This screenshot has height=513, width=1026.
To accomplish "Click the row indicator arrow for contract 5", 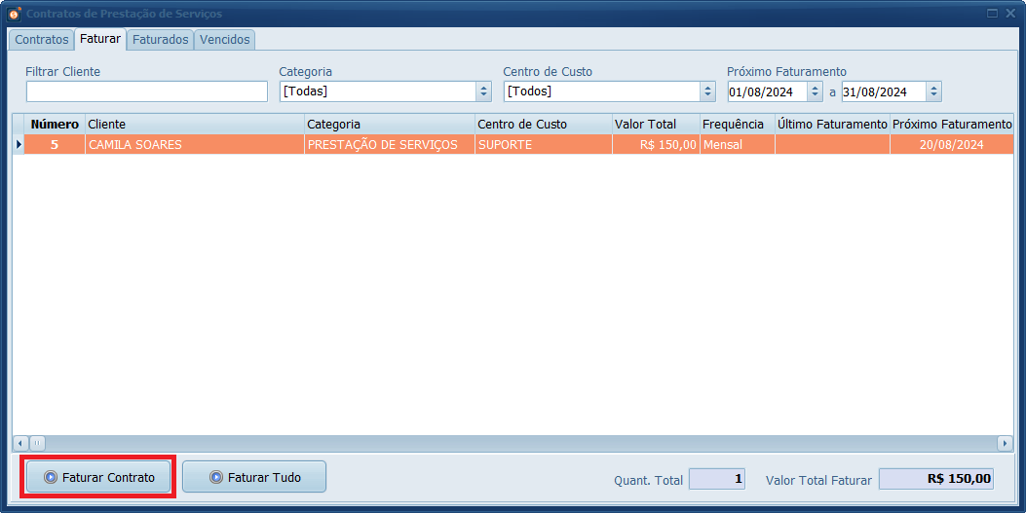I will pyautogui.click(x=18, y=145).
